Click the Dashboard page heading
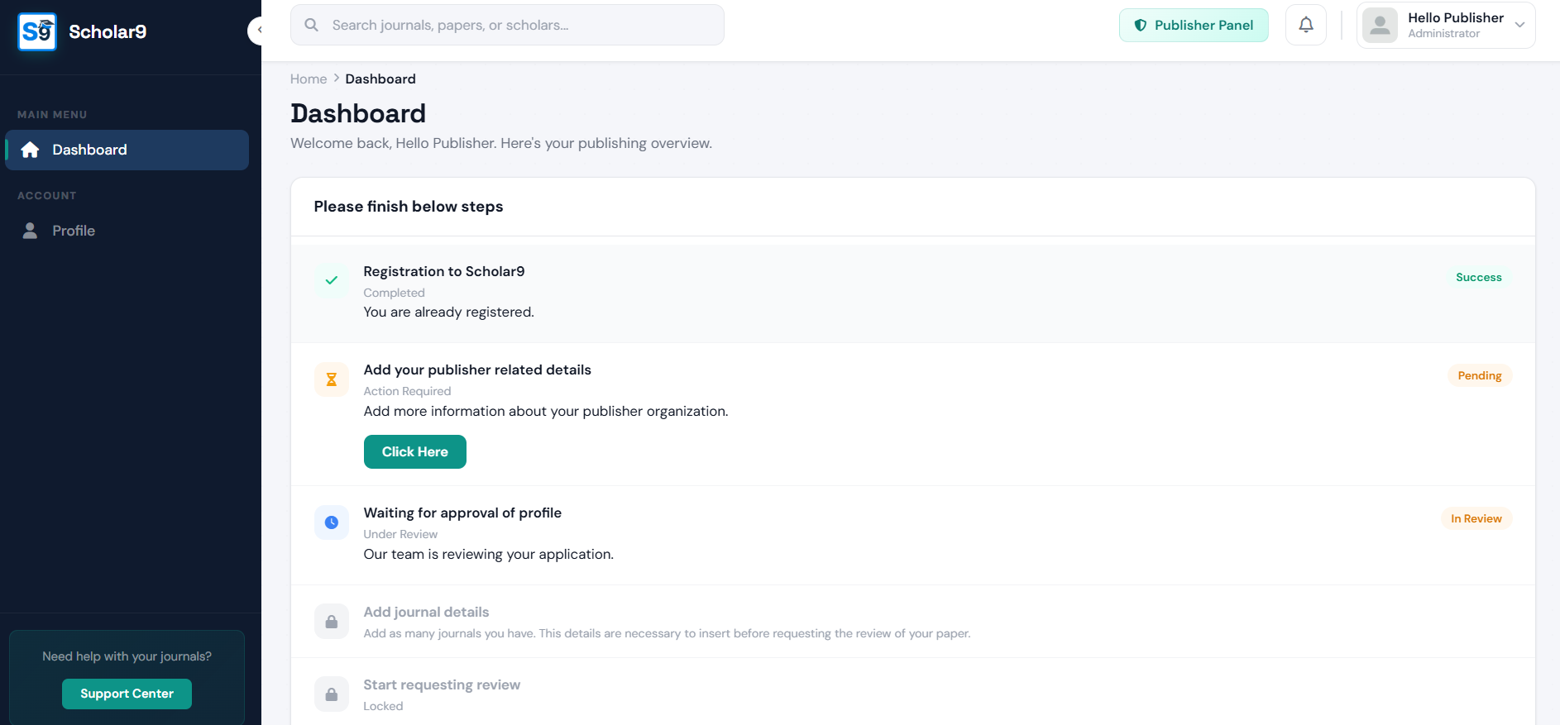The width and height of the screenshot is (1560, 725). tap(358, 113)
